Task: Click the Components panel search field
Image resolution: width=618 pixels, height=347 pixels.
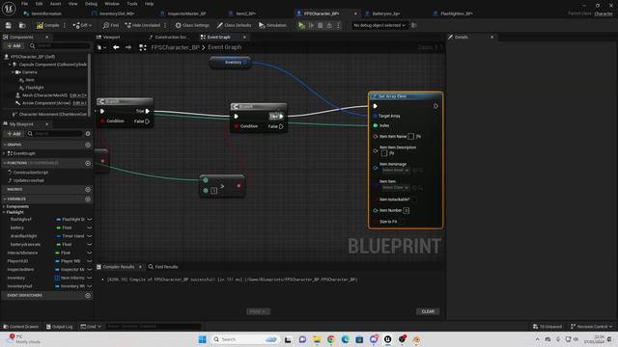Action: (60, 45)
